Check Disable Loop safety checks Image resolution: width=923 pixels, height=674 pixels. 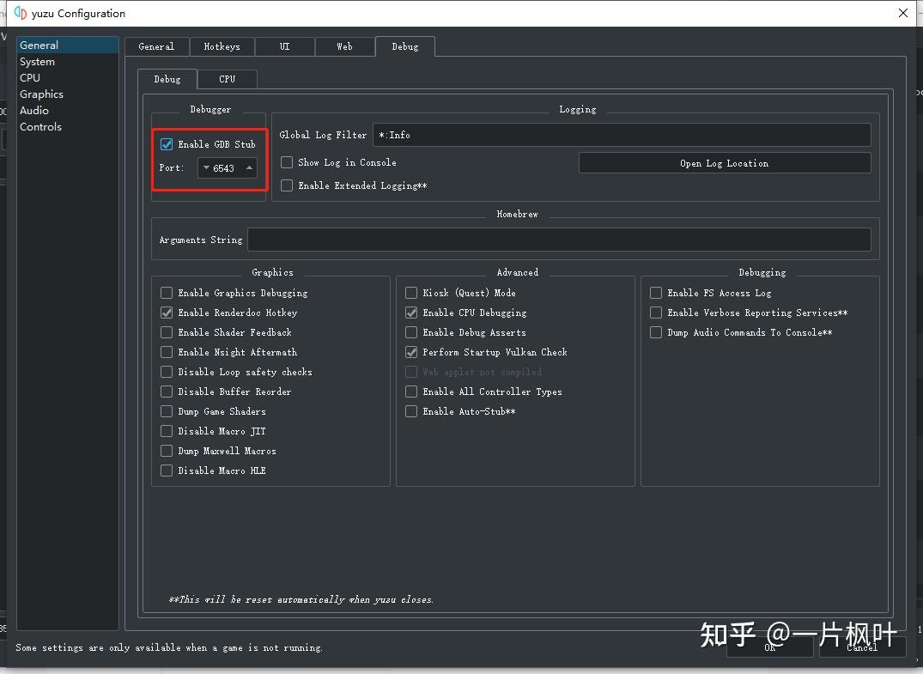click(x=167, y=372)
